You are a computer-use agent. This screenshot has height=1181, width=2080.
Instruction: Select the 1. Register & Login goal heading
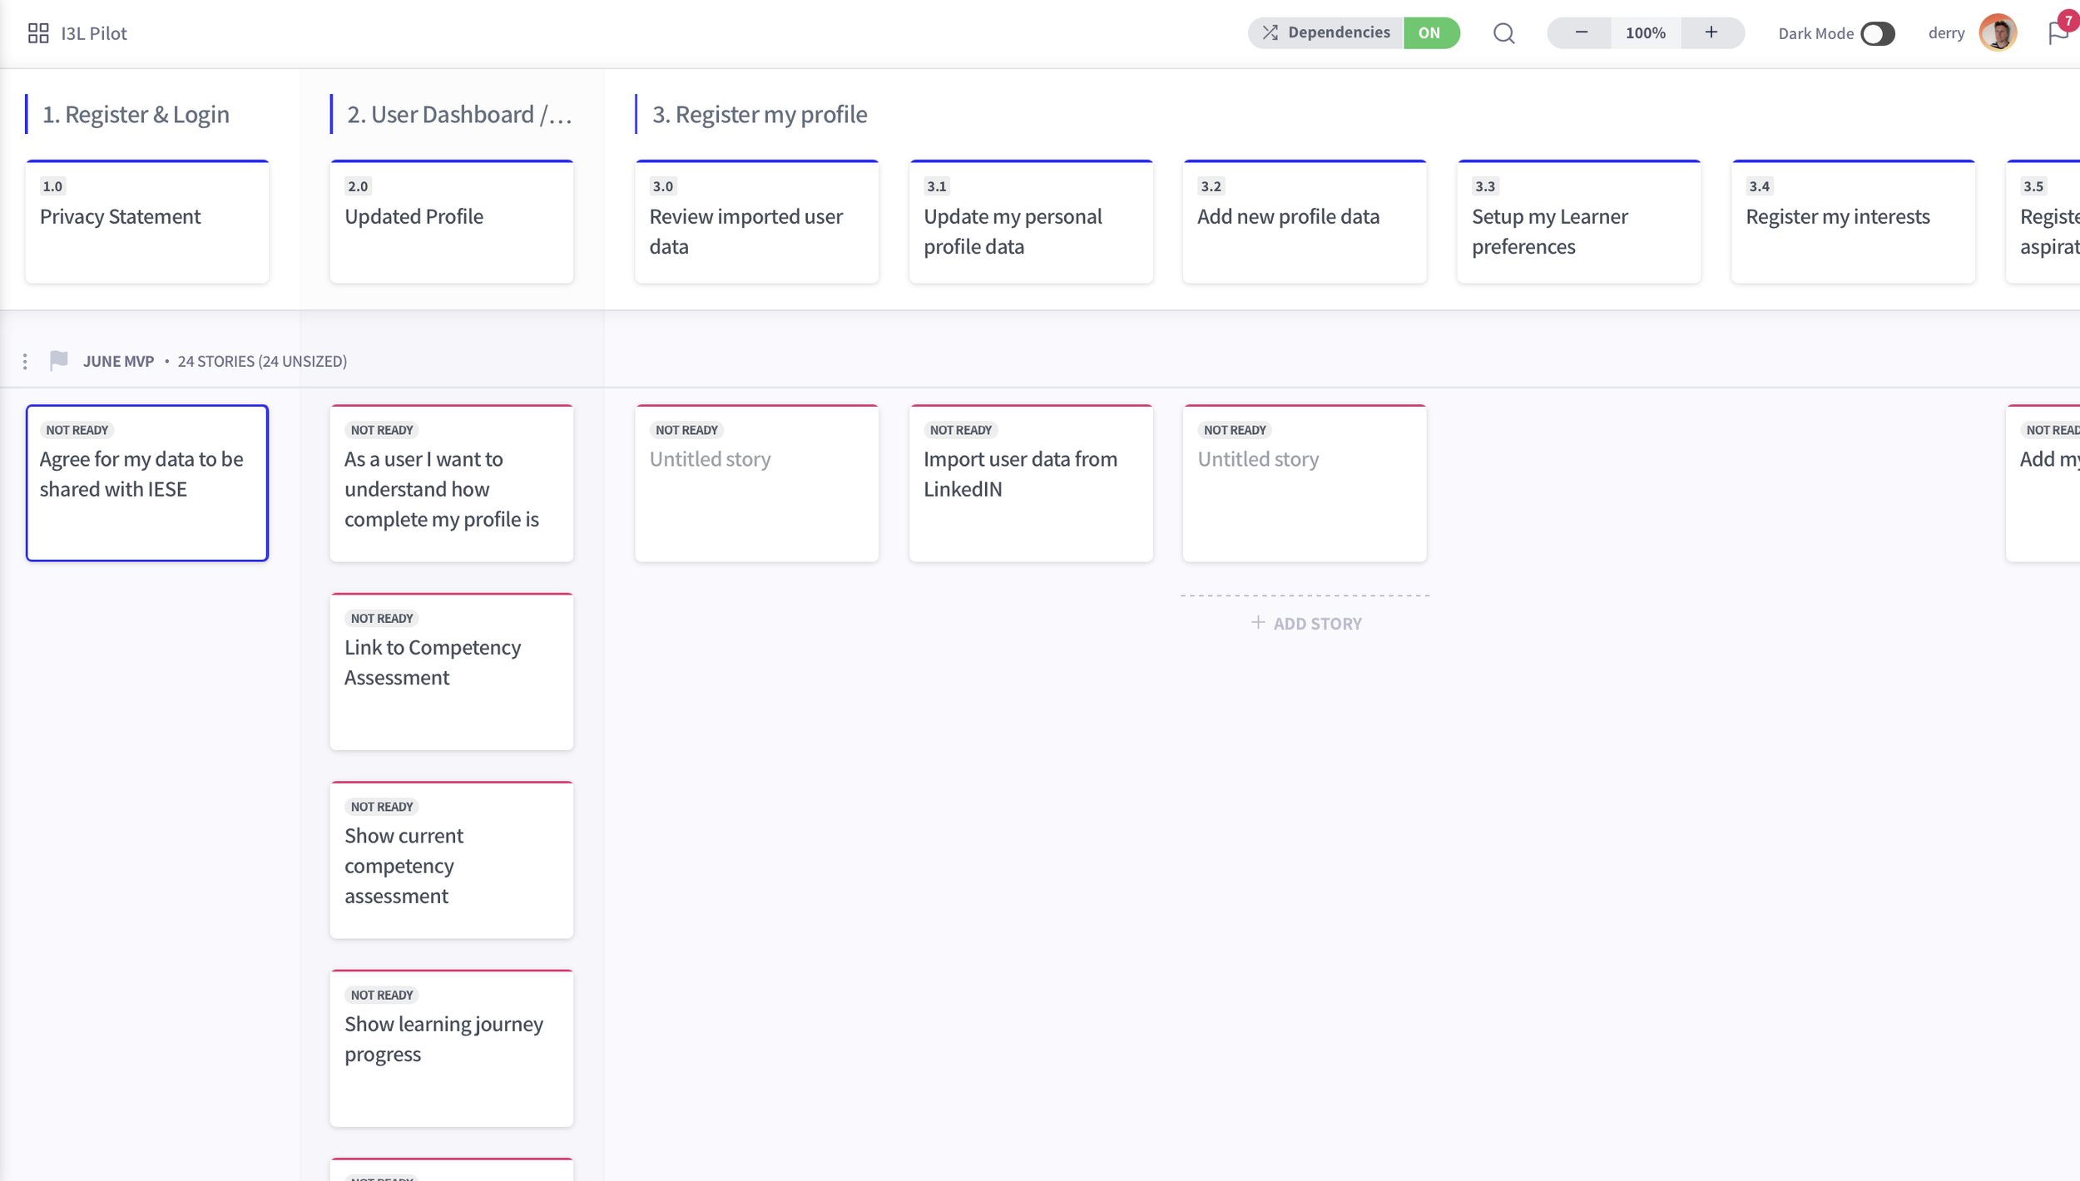pyautogui.click(x=136, y=114)
